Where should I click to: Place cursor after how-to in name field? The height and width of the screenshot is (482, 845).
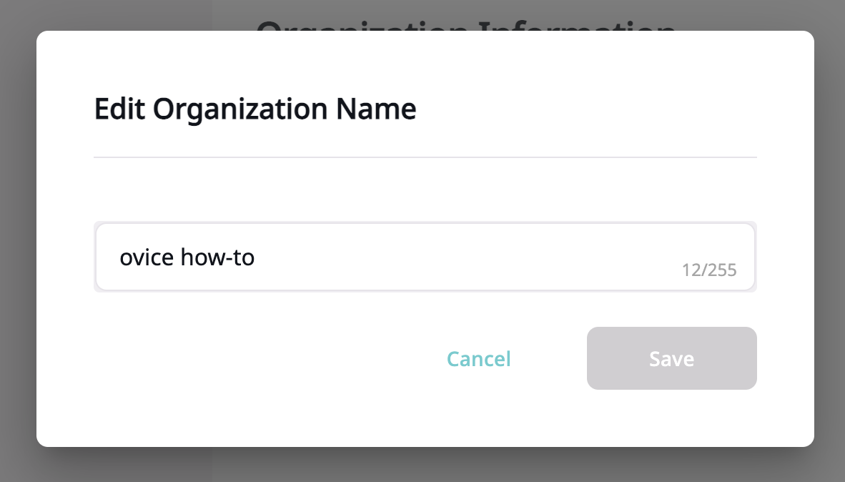click(256, 257)
